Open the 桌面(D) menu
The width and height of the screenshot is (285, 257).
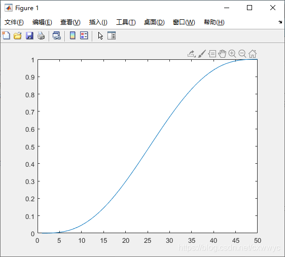[154, 22]
